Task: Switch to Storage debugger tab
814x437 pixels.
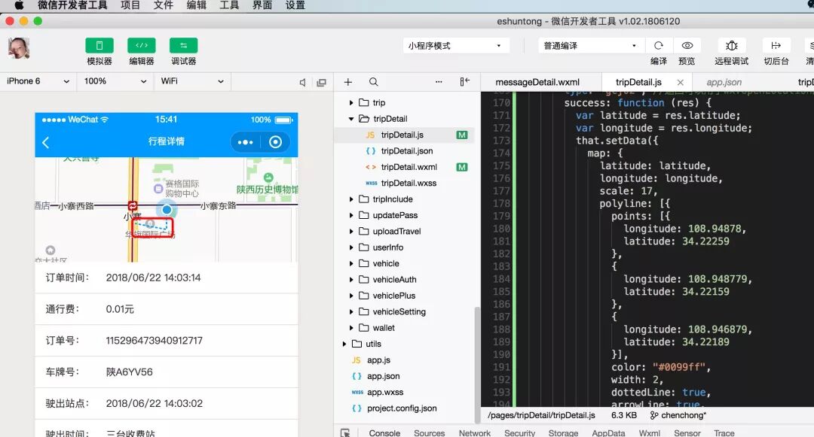Action: pyautogui.click(x=563, y=432)
